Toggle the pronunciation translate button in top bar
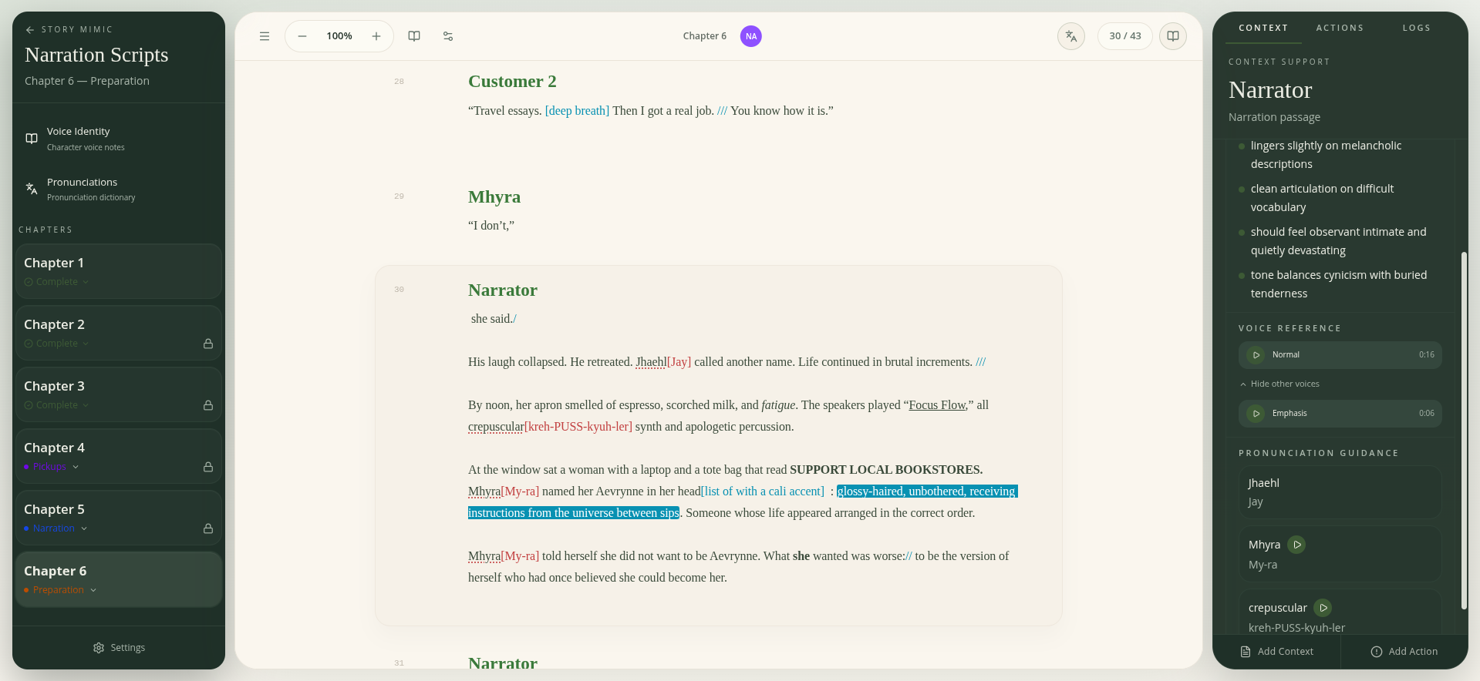Screen dimensions: 1480x681 (x=1071, y=36)
